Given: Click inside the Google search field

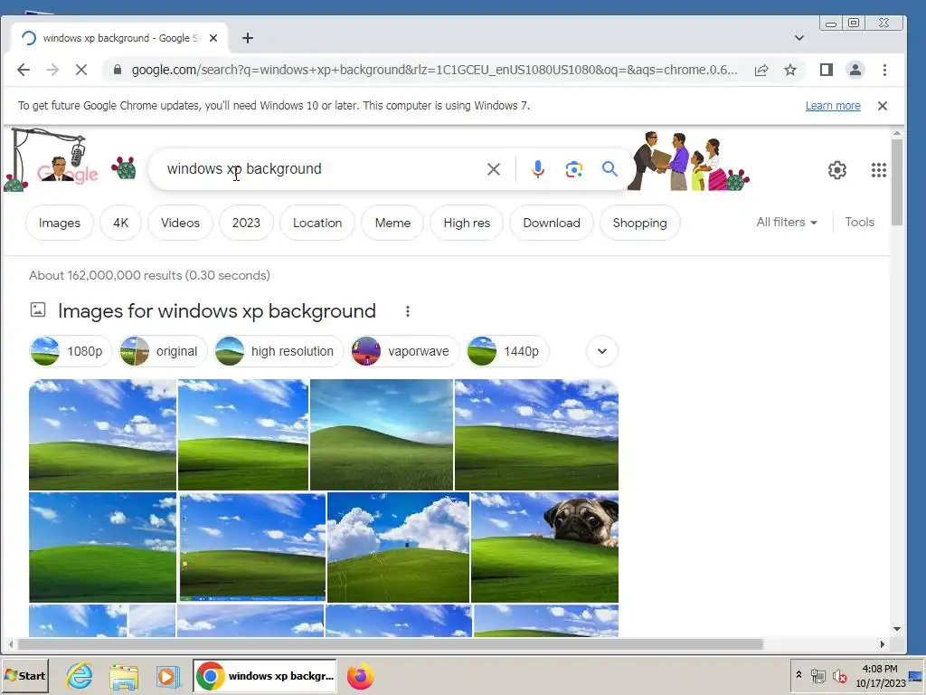Looking at the screenshot, I should [x=319, y=169].
